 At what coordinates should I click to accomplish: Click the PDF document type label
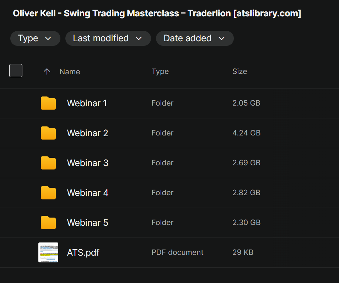[x=178, y=252]
